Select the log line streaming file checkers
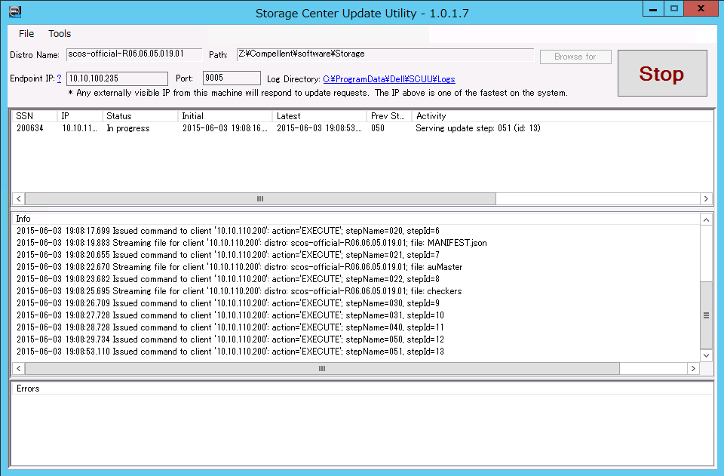Viewport: 724px width, 476px height. [239, 291]
